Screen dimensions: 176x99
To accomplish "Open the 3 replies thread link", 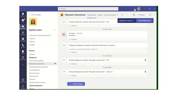I will (83, 49).
